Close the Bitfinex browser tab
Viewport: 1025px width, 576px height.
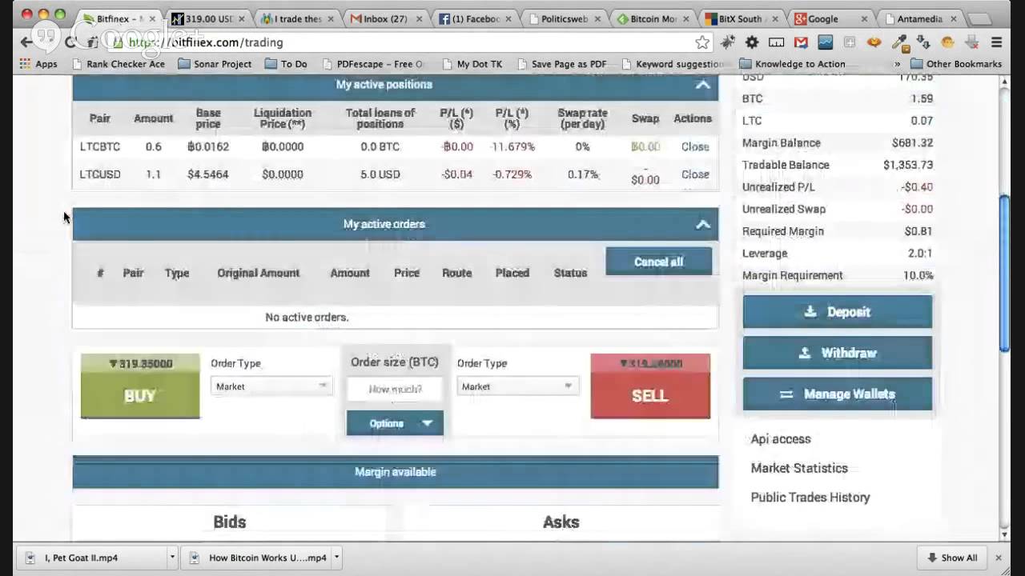click(x=151, y=18)
